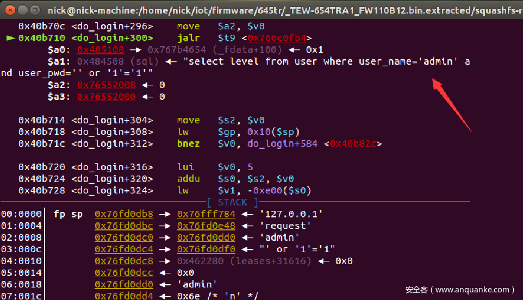
Task: Click the jalr instruction mnemonic
Action: click(x=189, y=38)
